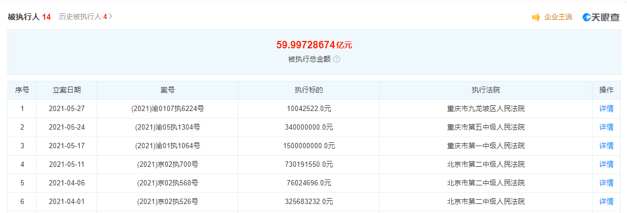This screenshot has width=627, height=213.
Task: Click the 立案日期 column header
Action: (x=67, y=90)
